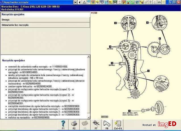Viewport: 181px width, 131px height.
Task: Click callout 7 at crankshaft pulley bolt
Action: 129,111
